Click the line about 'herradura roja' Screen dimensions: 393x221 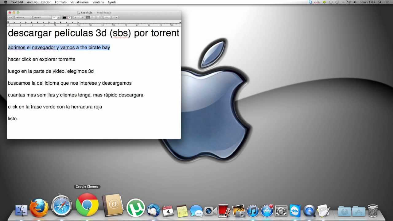click(55, 107)
